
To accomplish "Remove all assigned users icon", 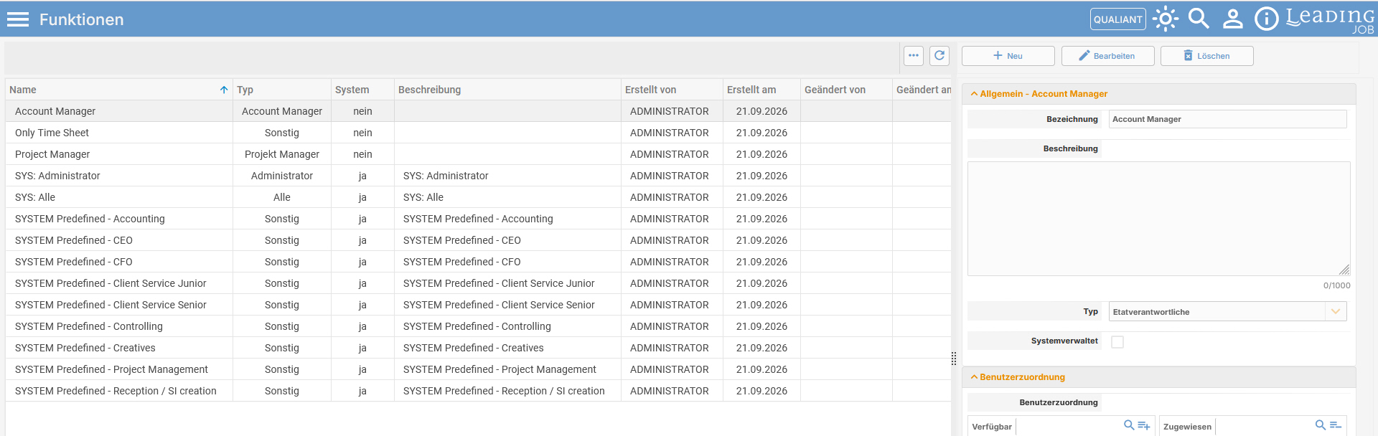I will [x=1336, y=425].
